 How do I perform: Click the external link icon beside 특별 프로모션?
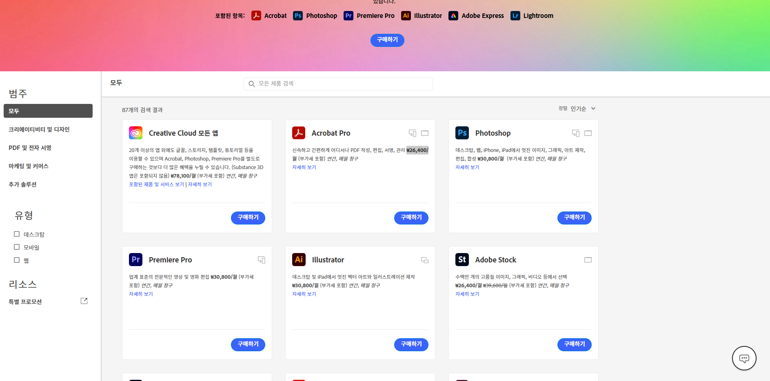click(x=84, y=301)
